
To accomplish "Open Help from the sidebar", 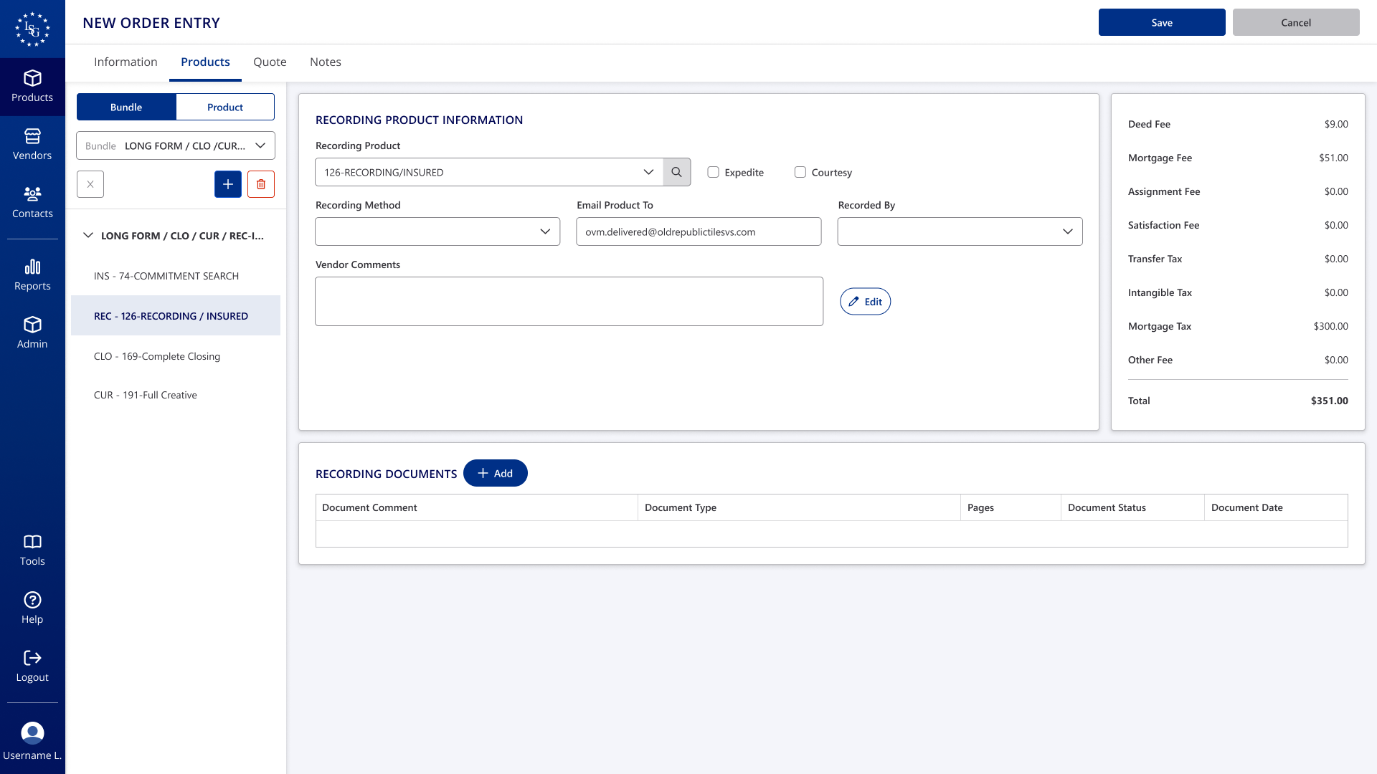I will (x=32, y=600).
